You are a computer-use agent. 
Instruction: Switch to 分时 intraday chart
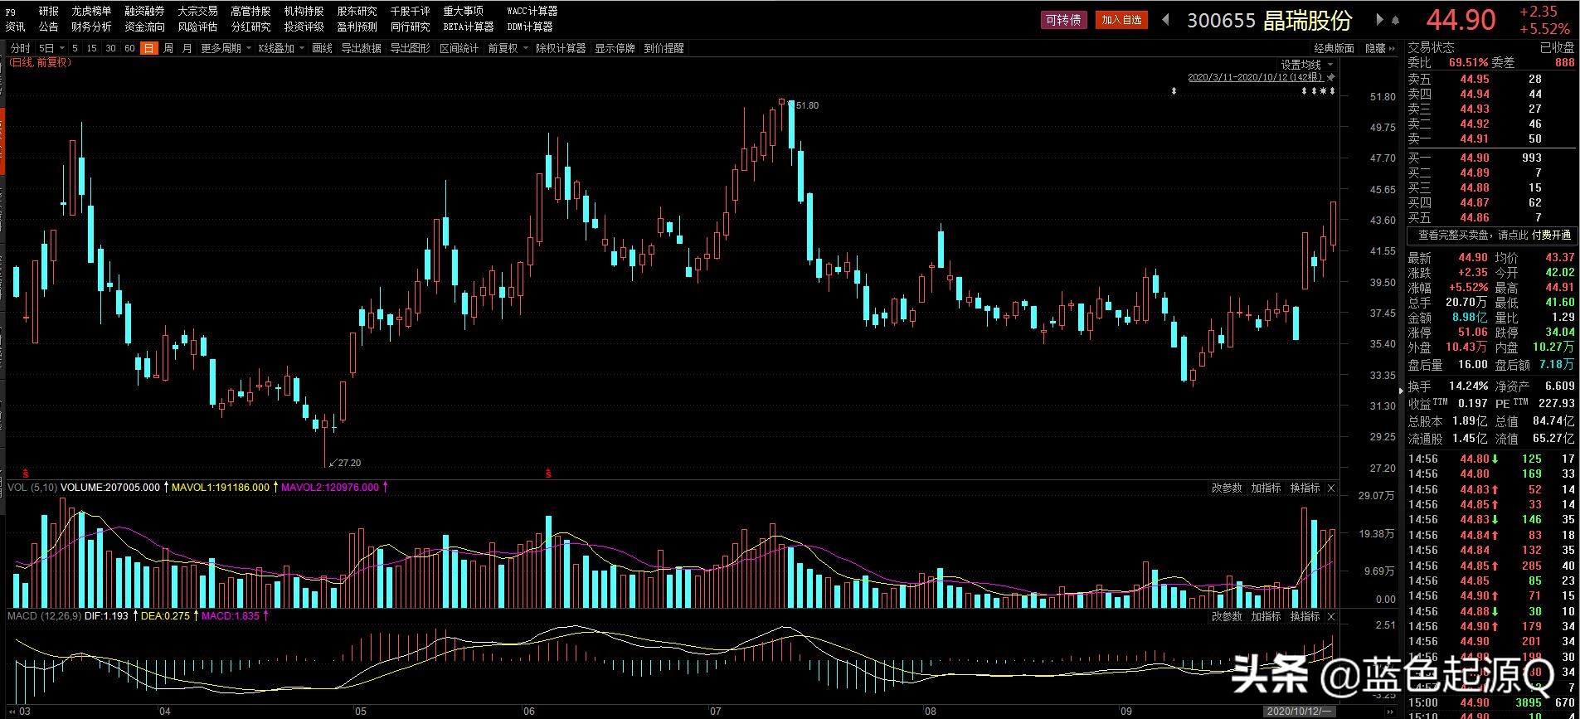pos(20,48)
